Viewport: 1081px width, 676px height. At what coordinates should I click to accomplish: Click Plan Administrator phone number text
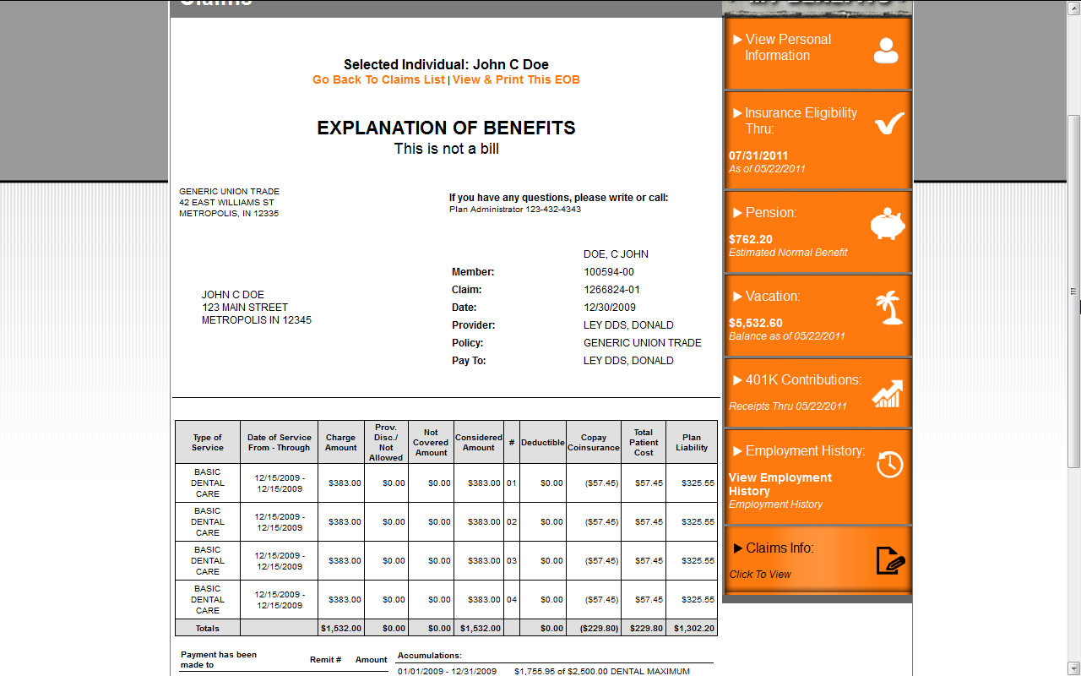[515, 210]
